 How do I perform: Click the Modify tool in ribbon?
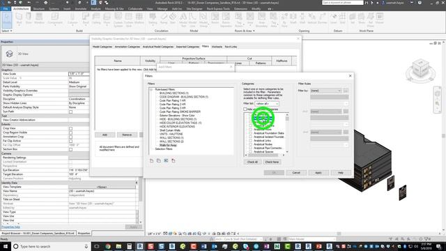point(6,20)
